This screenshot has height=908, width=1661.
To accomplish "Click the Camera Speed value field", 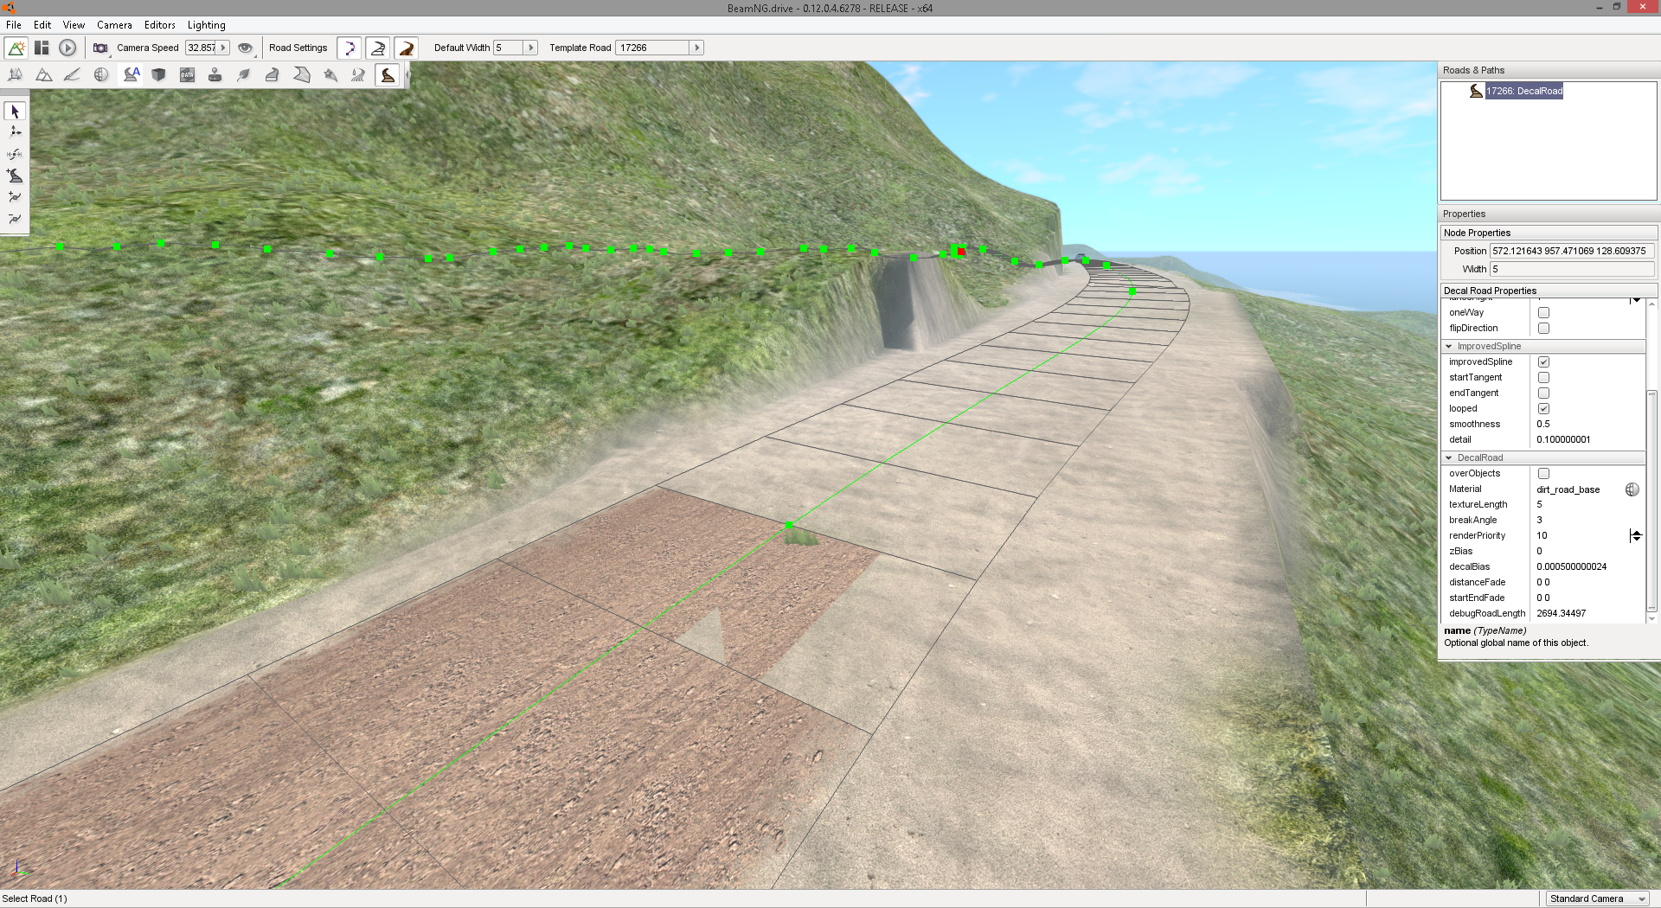I will click(202, 48).
